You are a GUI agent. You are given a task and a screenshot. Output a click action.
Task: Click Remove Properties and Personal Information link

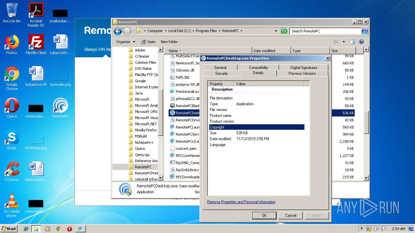coord(241,202)
